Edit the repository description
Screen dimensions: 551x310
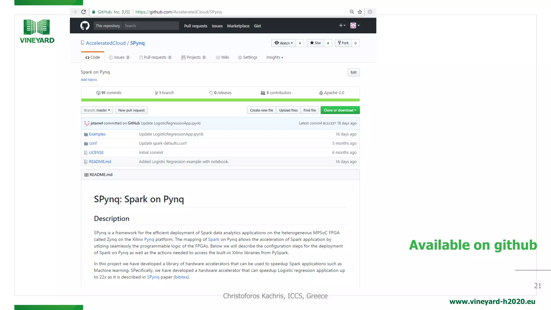pos(354,72)
